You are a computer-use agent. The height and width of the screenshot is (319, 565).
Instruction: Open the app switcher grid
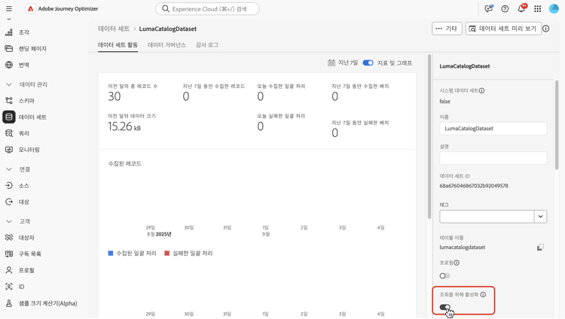(537, 8)
